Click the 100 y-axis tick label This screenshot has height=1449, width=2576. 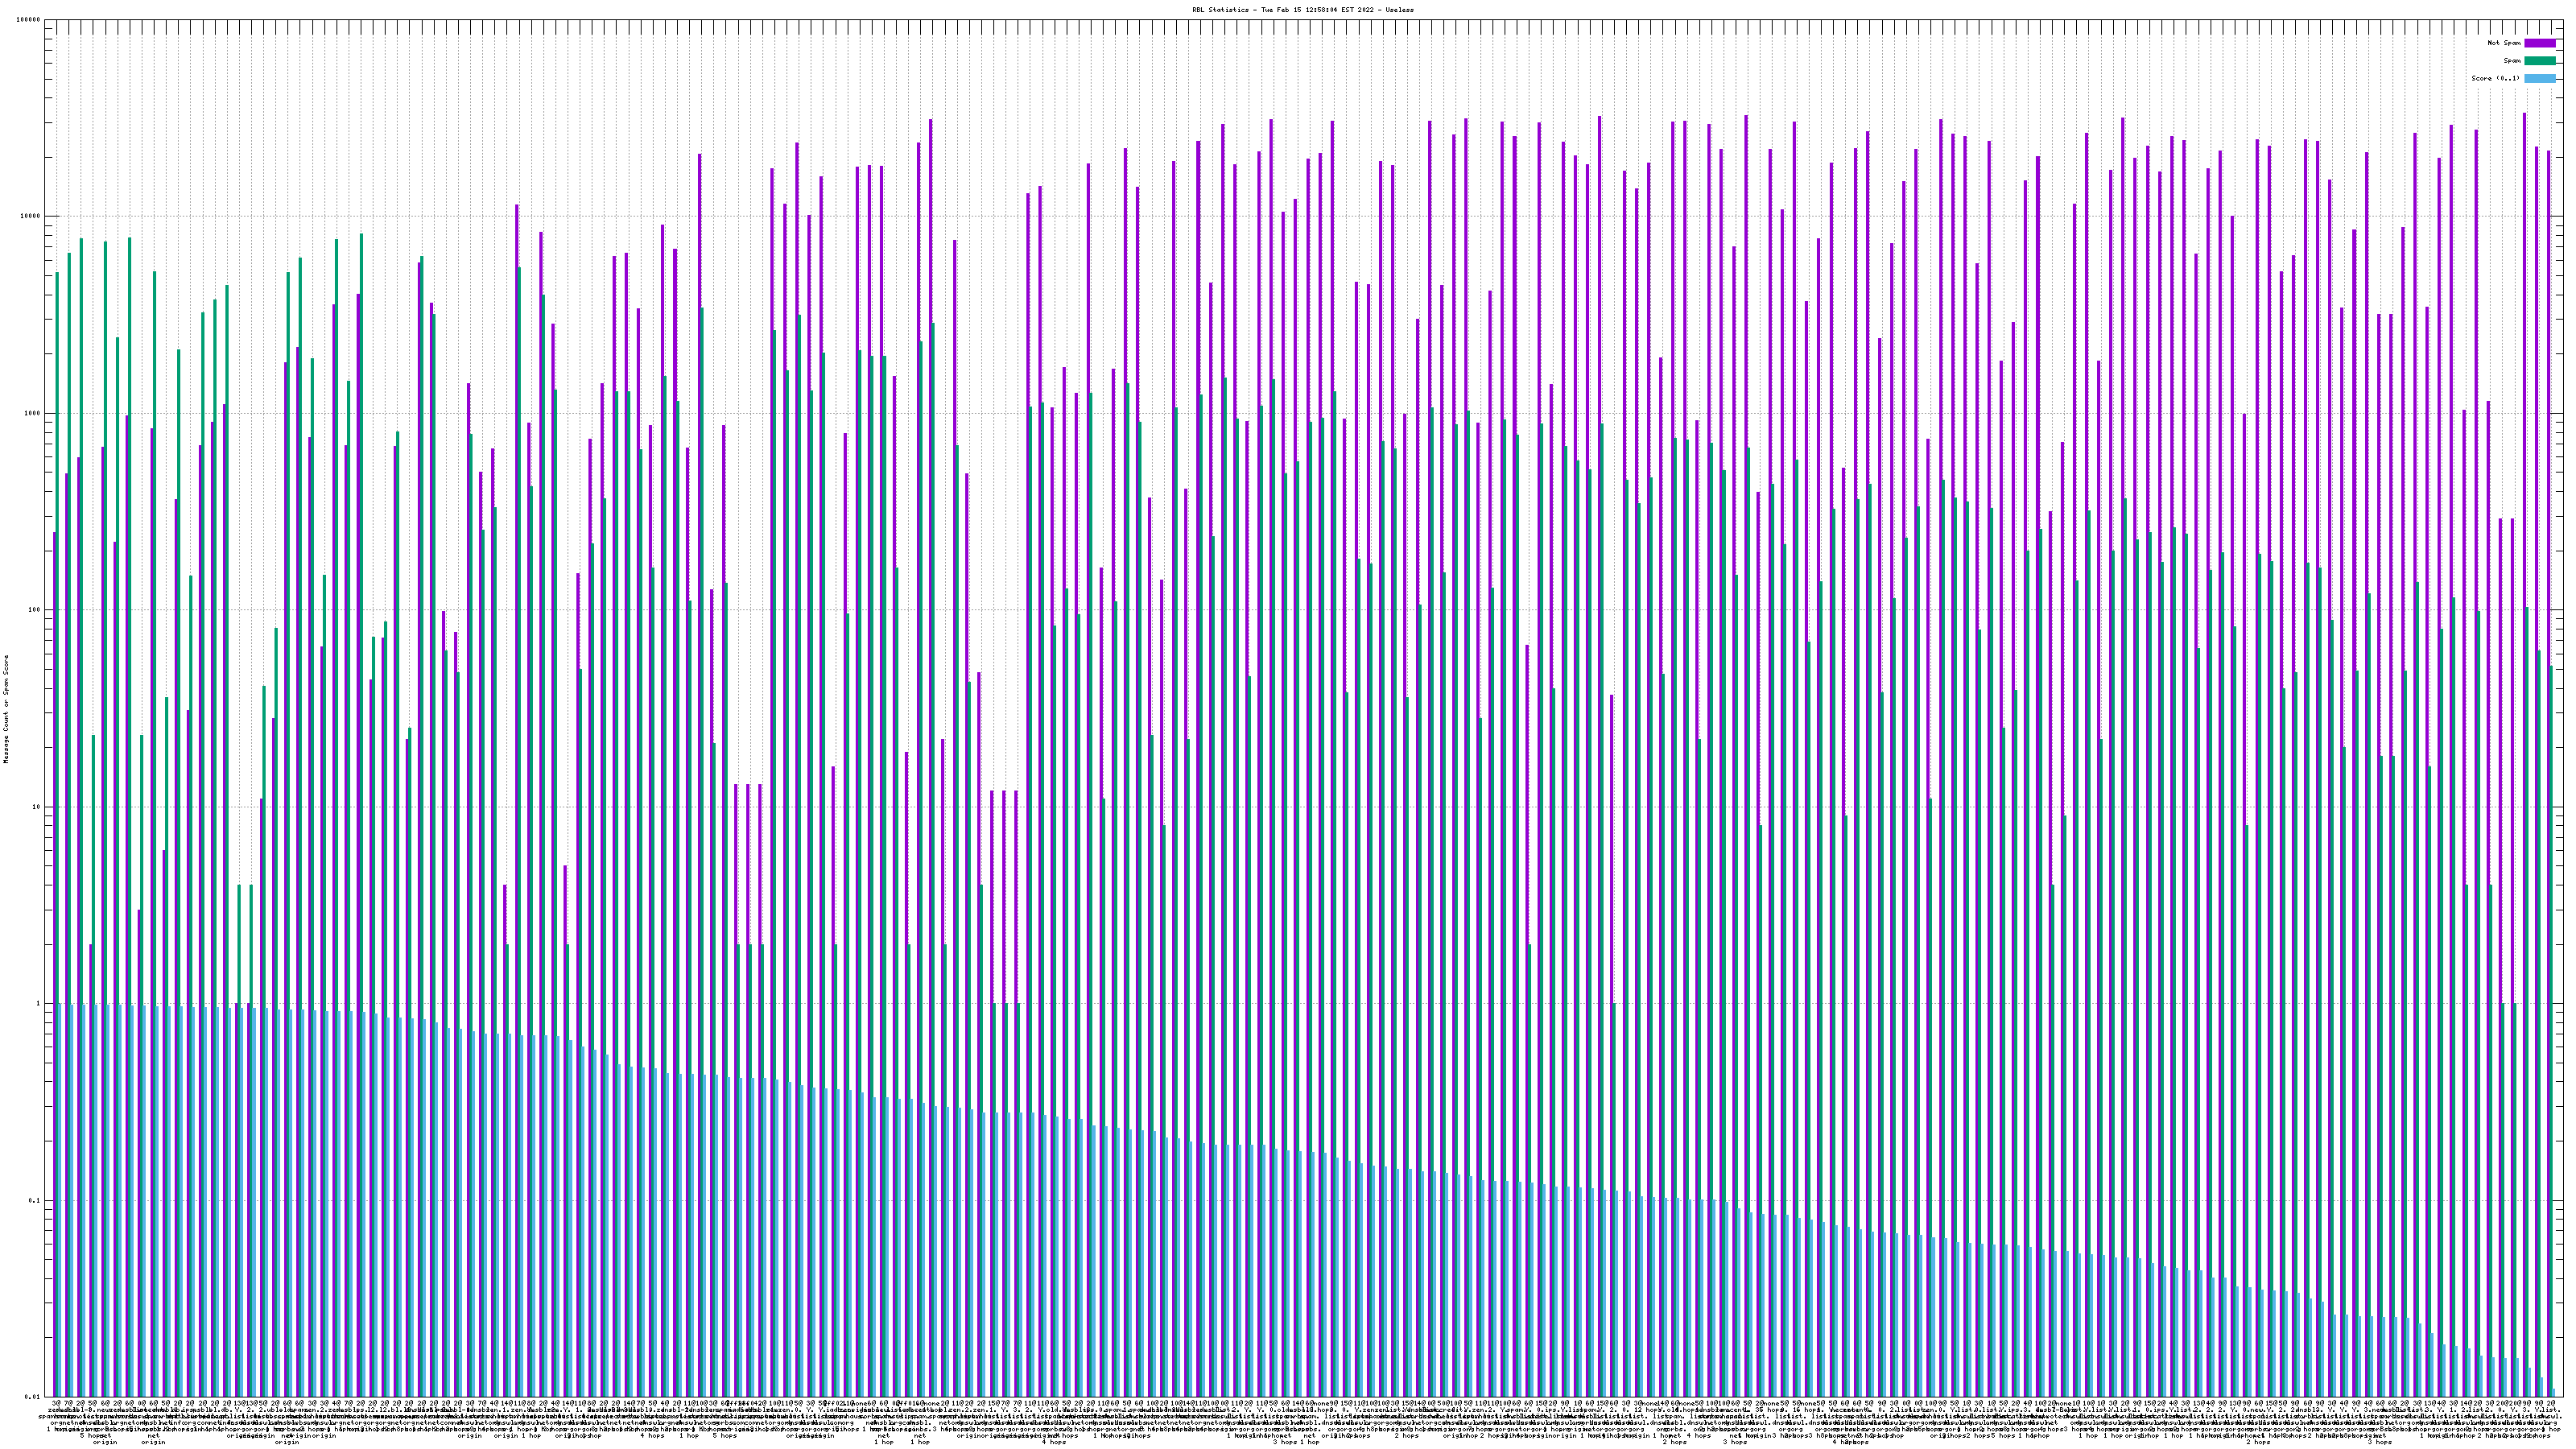[x=35, y=610]
